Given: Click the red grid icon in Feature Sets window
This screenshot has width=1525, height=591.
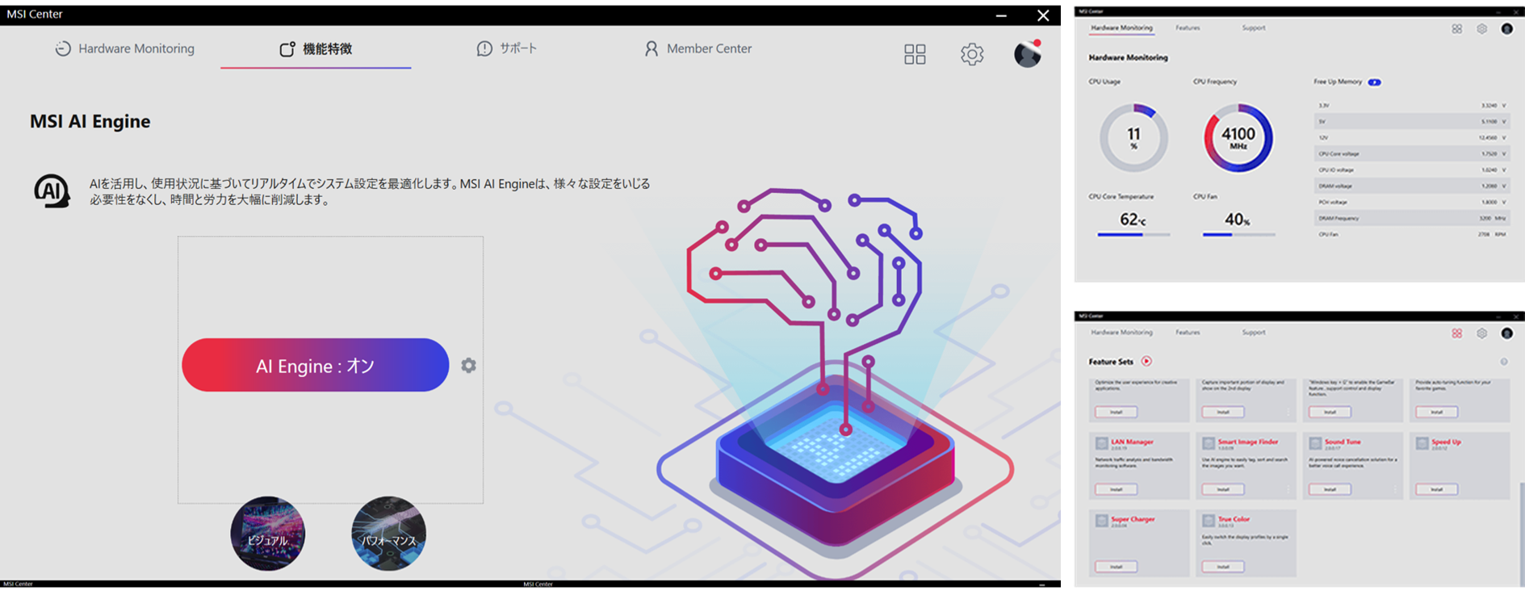Looking at the screenshot, I should click(1456, 333).
